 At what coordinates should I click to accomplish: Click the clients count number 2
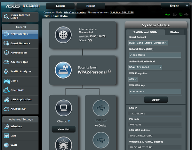[x=69, y=121]
